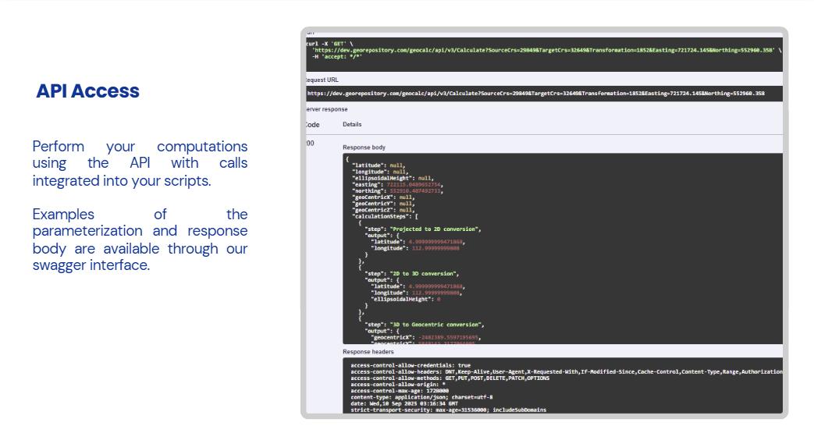The image size is (814, 444).
Task: Click the Response headers label
Action: point(368,352)
